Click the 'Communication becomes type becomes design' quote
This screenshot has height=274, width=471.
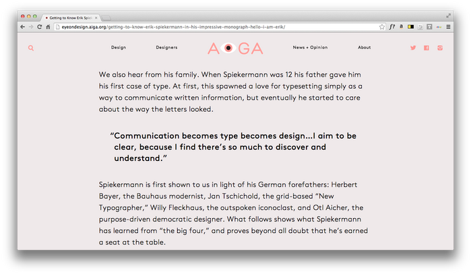point(233,147)
